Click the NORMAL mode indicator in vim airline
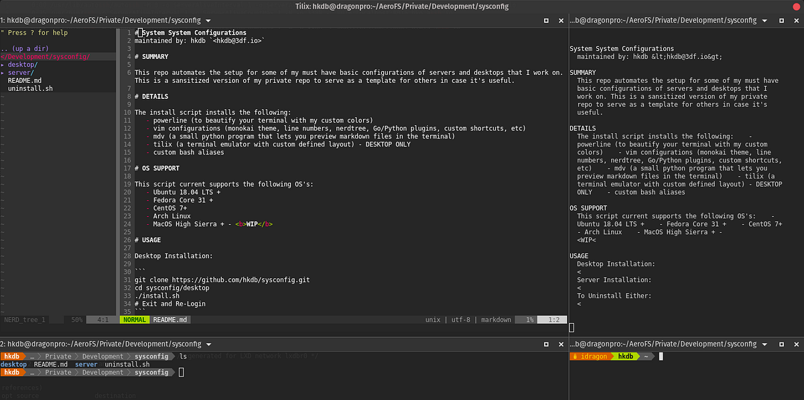Image resolution: width=804 pixels, height=400 pixels. (x=134, y=320)
